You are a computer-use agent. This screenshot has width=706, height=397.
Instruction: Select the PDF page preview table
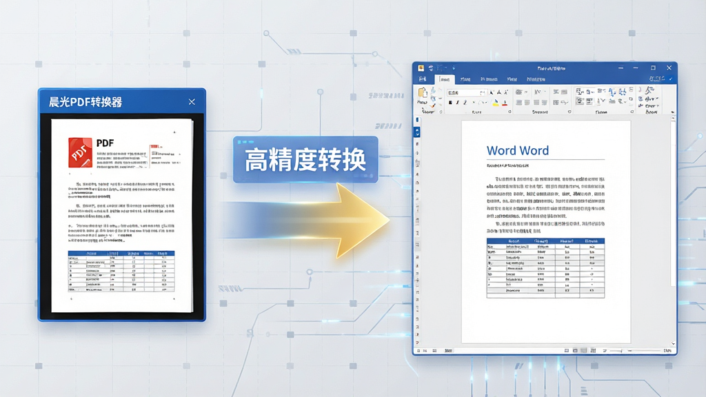(121, 272)
